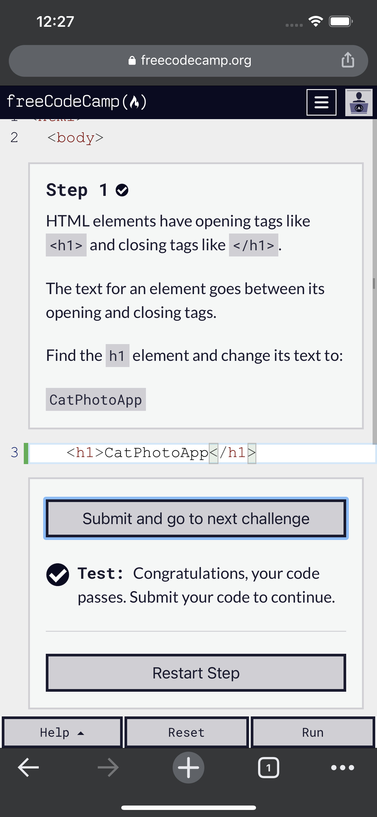
Task: Tap the freecodecamp.org address bar
Action: point(188,61)
